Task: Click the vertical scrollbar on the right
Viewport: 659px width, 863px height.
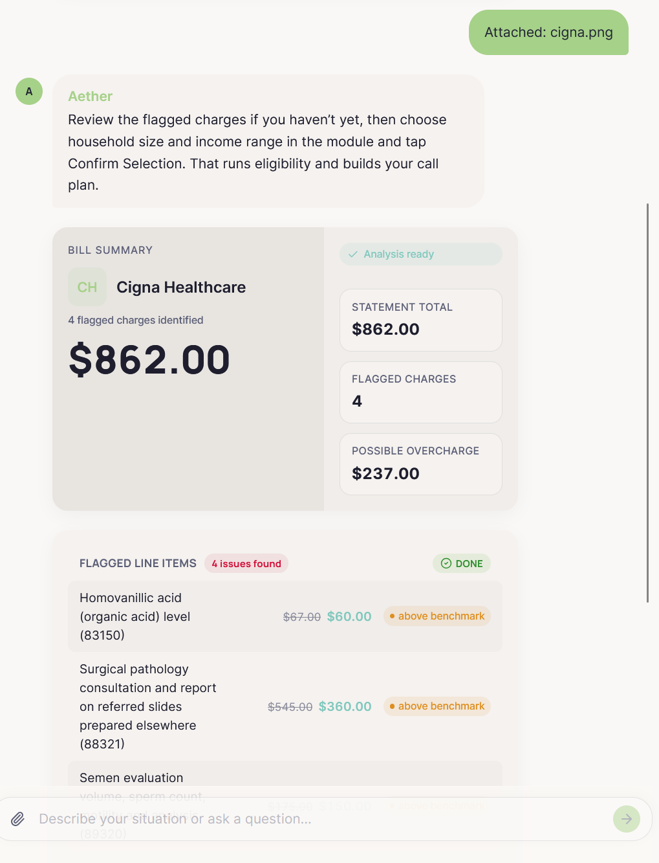Action: click(x=647, y=403)
